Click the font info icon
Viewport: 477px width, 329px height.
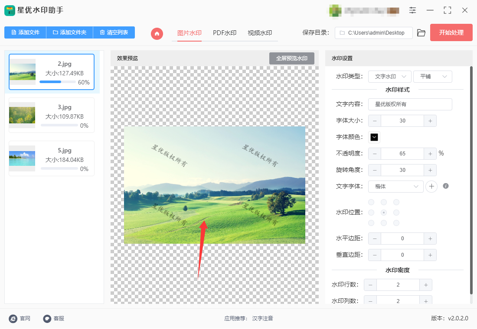pos(446,186)
